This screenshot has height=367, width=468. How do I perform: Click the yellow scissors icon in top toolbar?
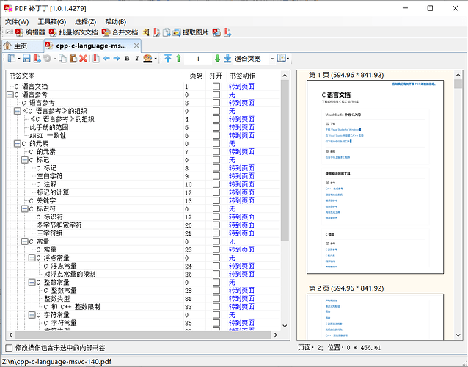click(146, 32)
